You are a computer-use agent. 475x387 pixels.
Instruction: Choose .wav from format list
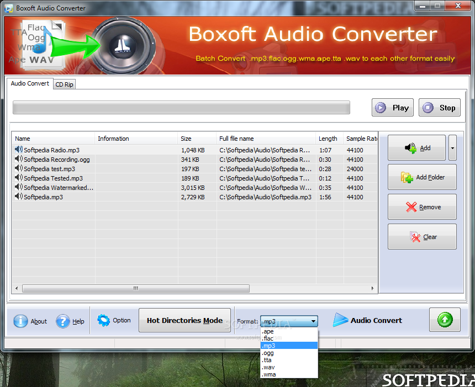tap(289, 367)
